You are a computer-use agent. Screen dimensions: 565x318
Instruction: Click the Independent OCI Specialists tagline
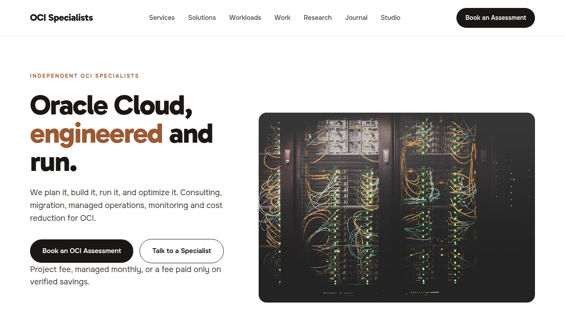click(x=84, y=76)
